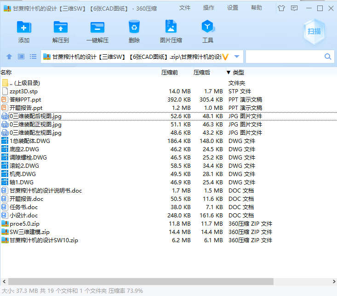The image size is (337, 296).
Task: Click the 305.4 KB compressed size value
Action: coord(211,100)
